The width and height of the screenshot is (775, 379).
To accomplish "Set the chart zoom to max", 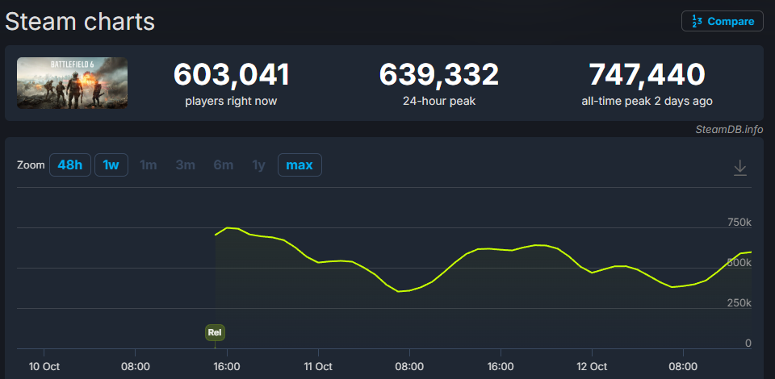I will tap(300, 165).
